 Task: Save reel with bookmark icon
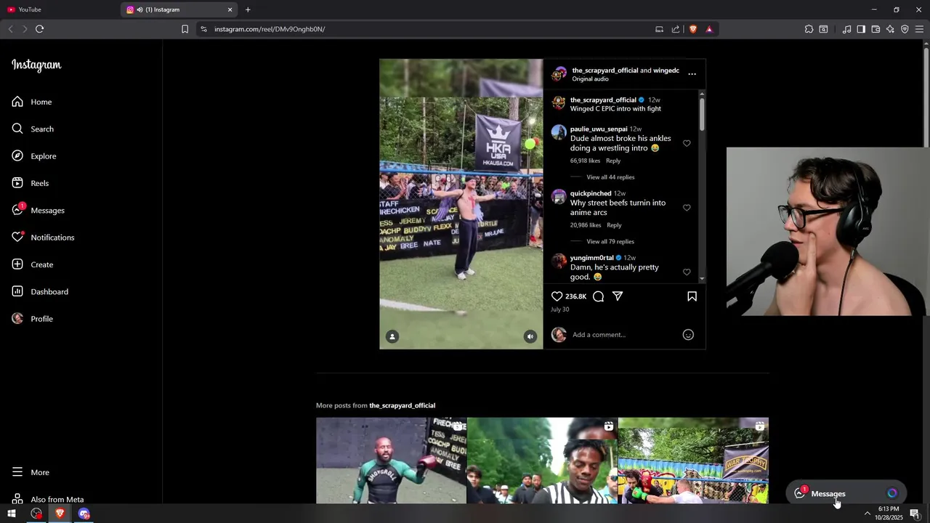coord(692,296)
